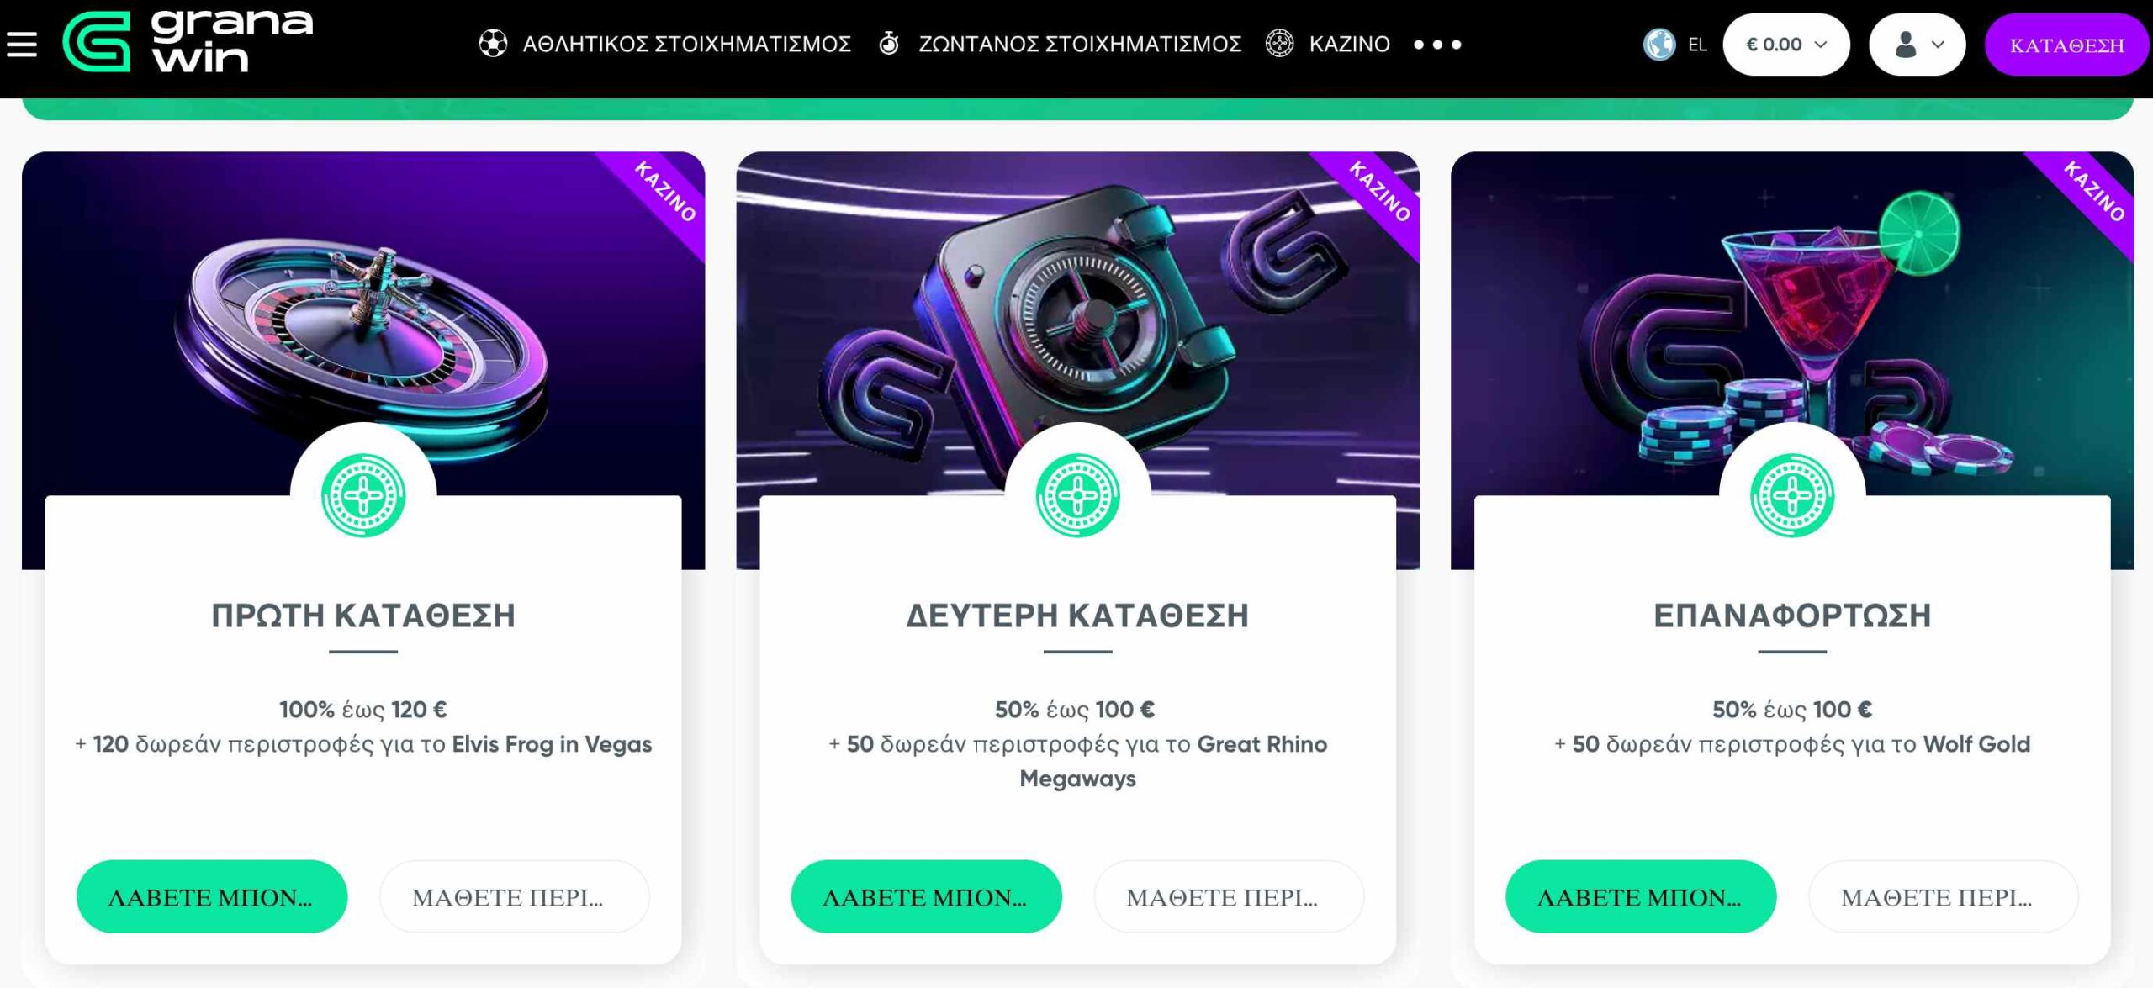Open the three dots more menu

(x=1437, y=45)
